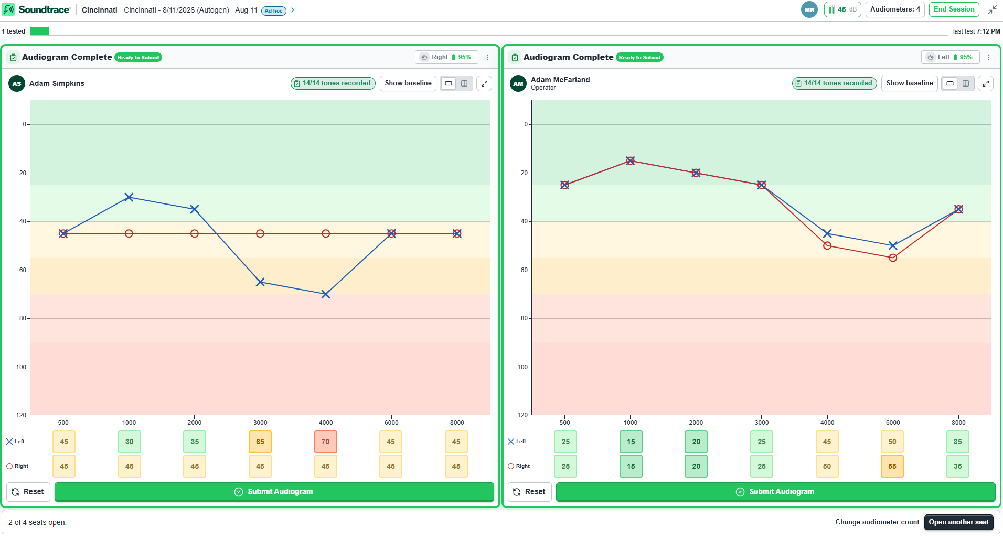Viewport: 1003px width, 536px height.
Task: Click the Soundtrace logo
Action: pos(36,9)
